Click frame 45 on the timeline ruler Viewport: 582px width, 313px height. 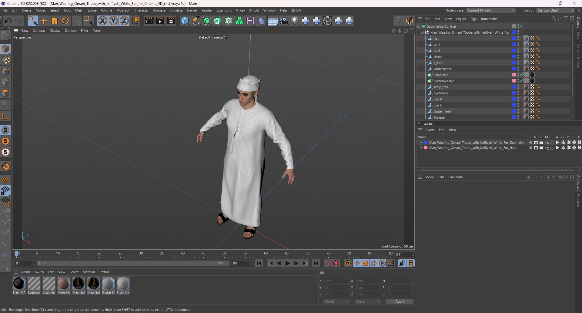[x=203, y=254]
